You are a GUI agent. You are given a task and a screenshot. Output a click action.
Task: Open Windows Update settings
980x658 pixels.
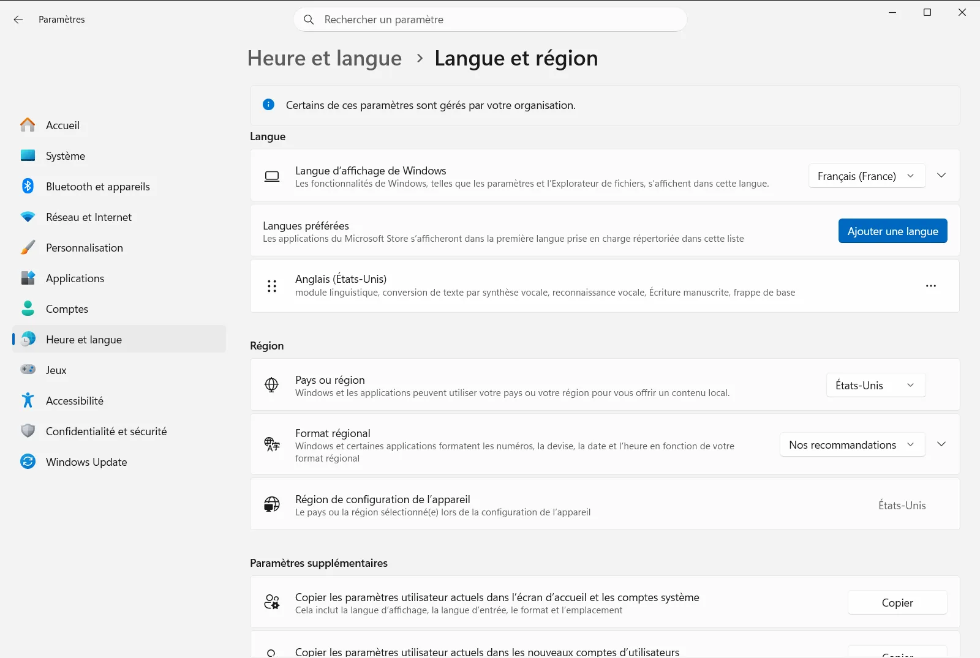coord(119,462)
